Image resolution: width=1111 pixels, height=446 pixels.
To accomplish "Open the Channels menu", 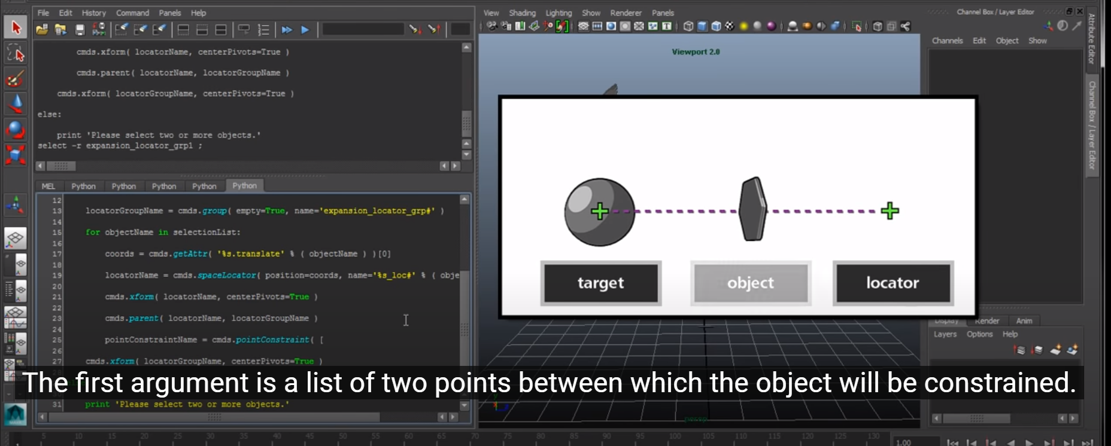I will tap(947, 41).
